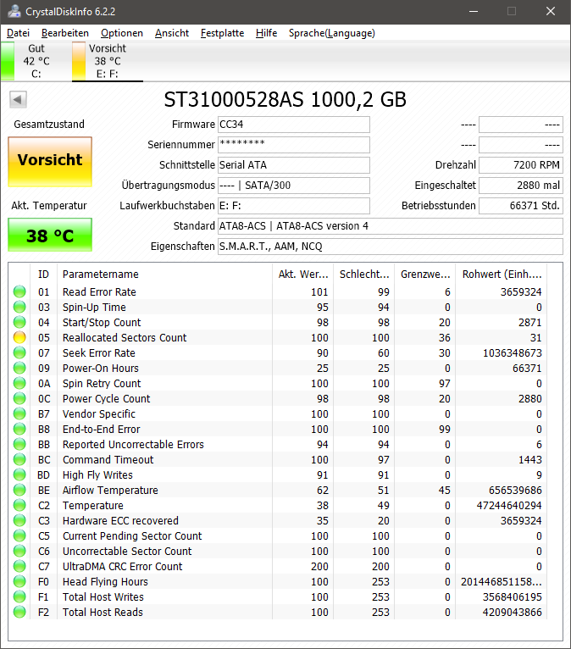Click the green status icon for Hardware ECC recovered
The height and width of the screenshot is (649, 571).
pyautogui.click(x=19, y=520)
